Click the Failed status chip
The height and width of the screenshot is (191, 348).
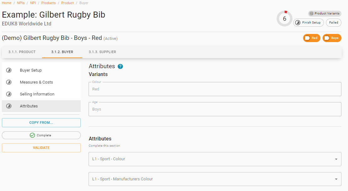pyautogui.click(x=334, y=23)
